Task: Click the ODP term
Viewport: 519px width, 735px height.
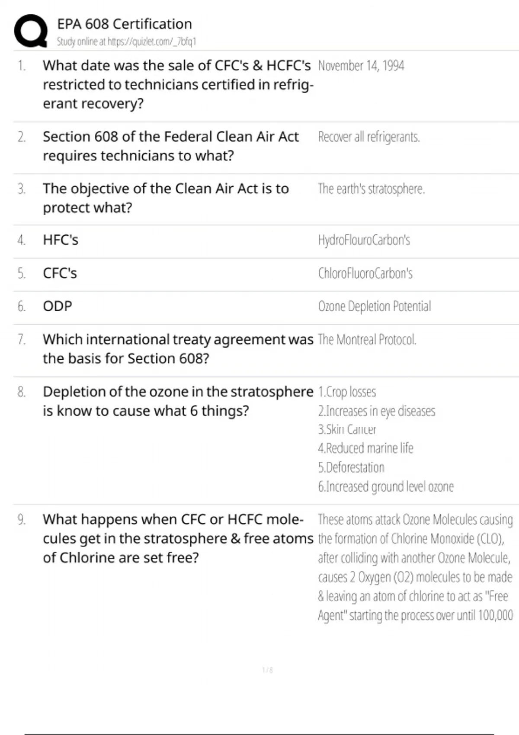Action: (58, 306)
